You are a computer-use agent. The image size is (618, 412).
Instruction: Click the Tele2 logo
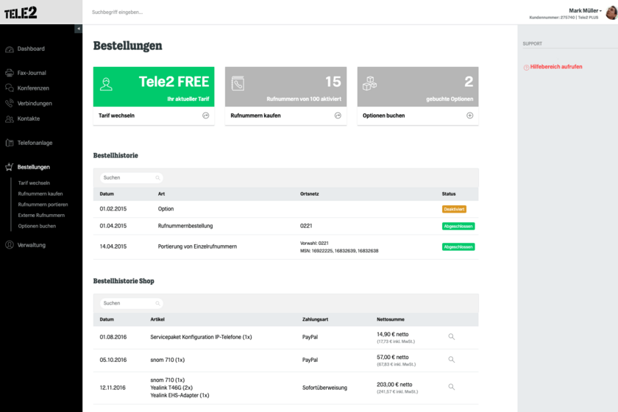click(21, 13)
